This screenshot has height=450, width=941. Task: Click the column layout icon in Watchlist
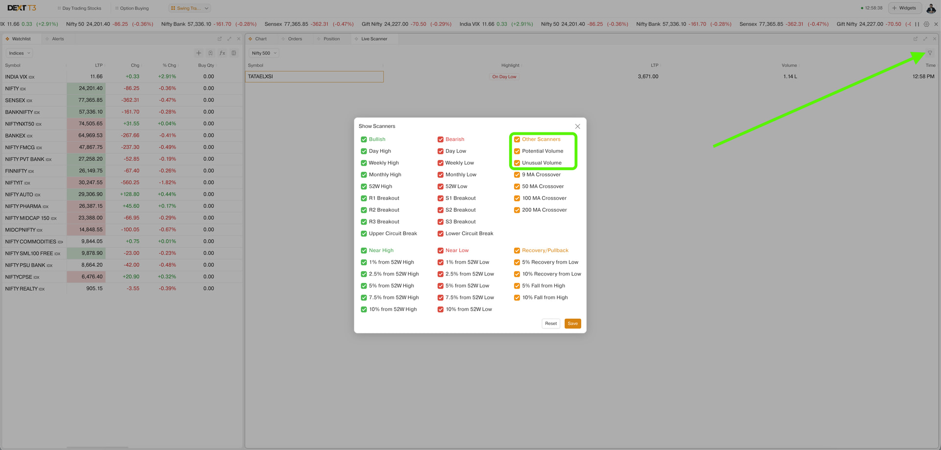click(234, 53)
